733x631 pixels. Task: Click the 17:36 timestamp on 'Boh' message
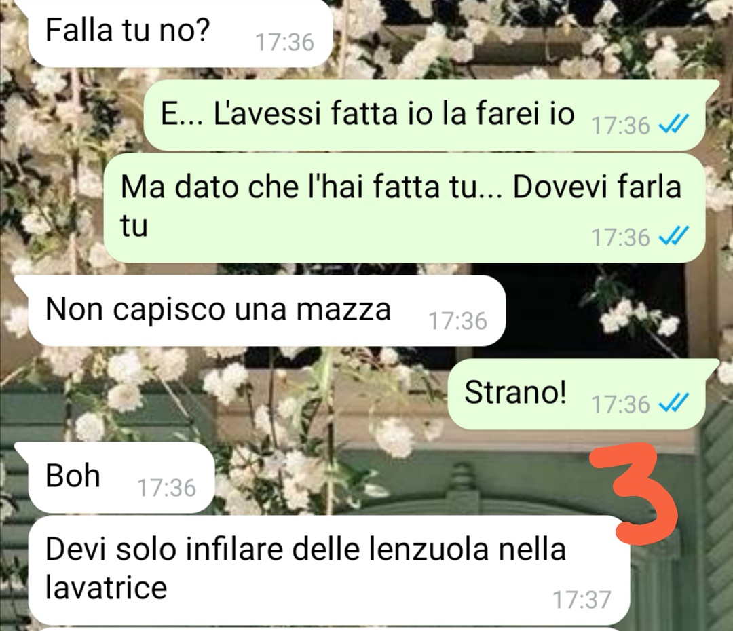pos(167,488)
